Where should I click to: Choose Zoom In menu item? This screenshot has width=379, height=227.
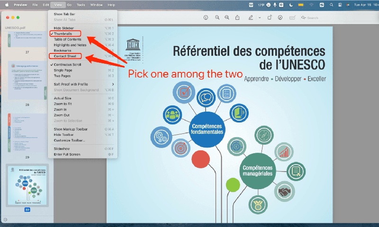coord(82,110)
